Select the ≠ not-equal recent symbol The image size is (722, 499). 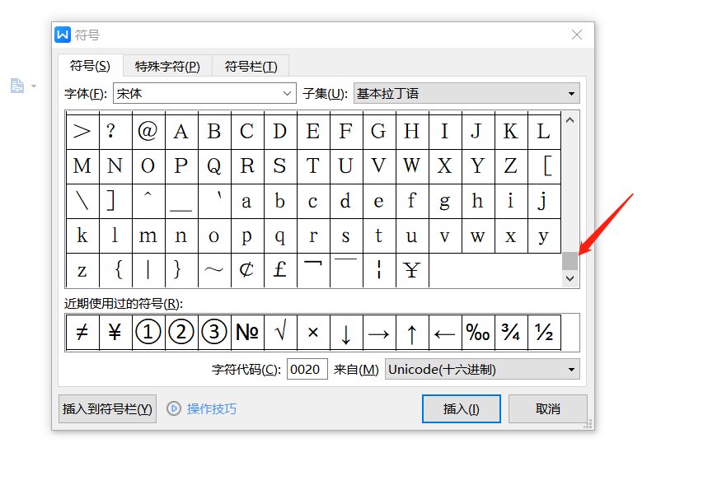point(82,332)
